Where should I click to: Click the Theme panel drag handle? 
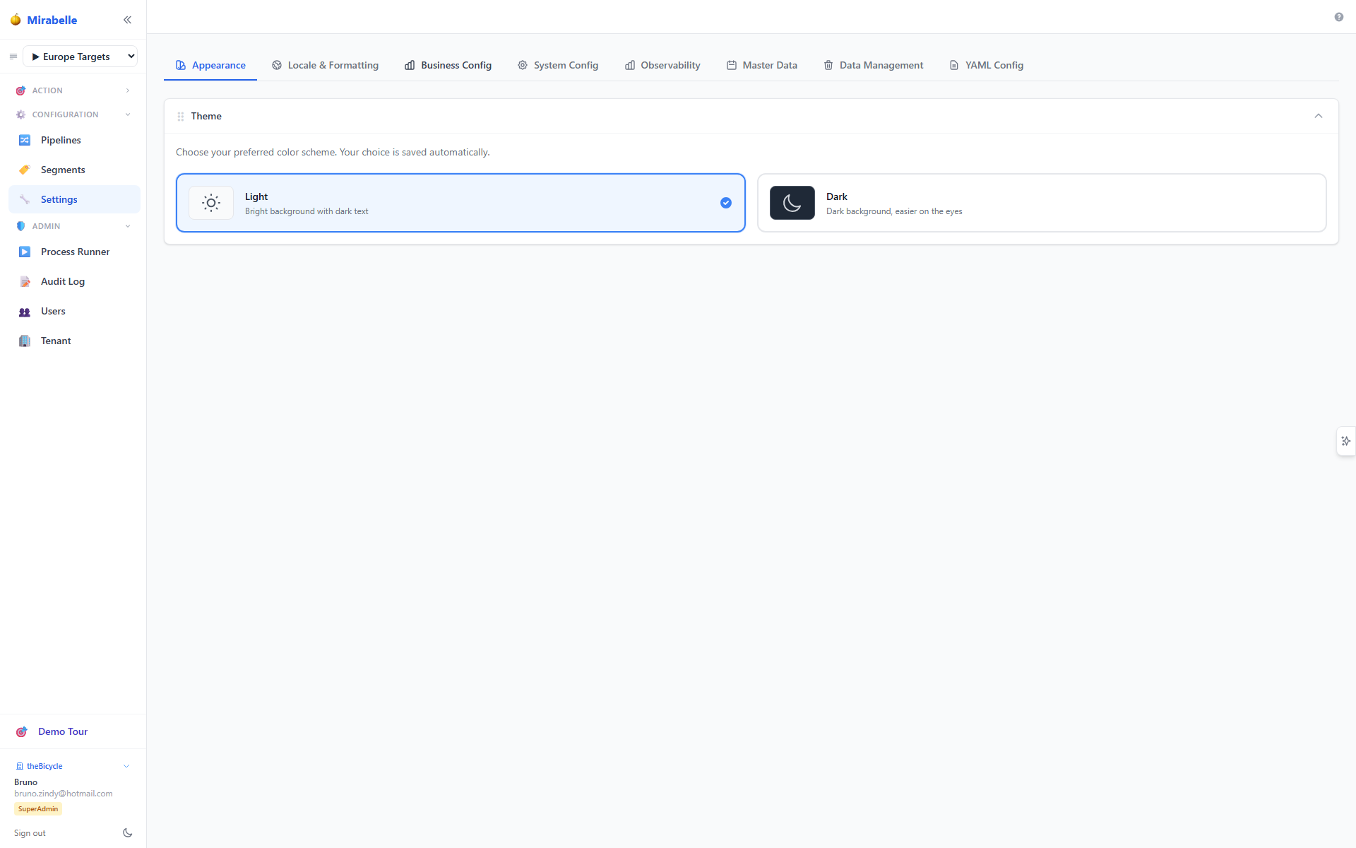(181, 117)
